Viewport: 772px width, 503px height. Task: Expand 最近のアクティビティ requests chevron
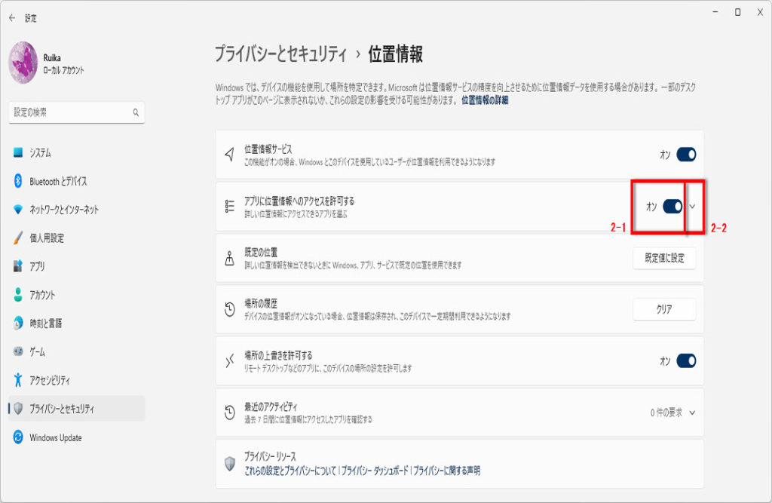pyautogui.click(x=692, y=413)
